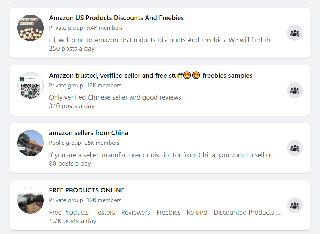Join the FREE PRODUCTS ONLINE group
This screenshot has width=320, height=234.
pos(295,205)
